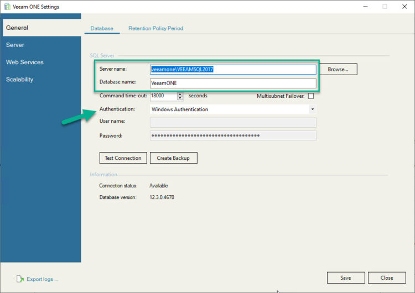Image resolution: width=415 pixels, height=293 pixels.
Task: Browse for a SQL Server instance
Action: point(338,70)
